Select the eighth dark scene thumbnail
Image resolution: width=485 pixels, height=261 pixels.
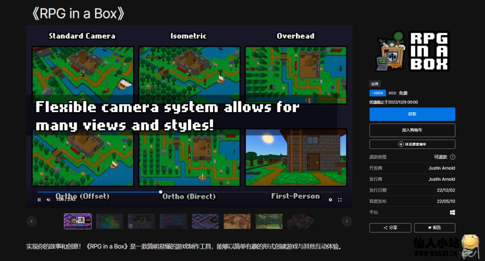tap(301, 221)
